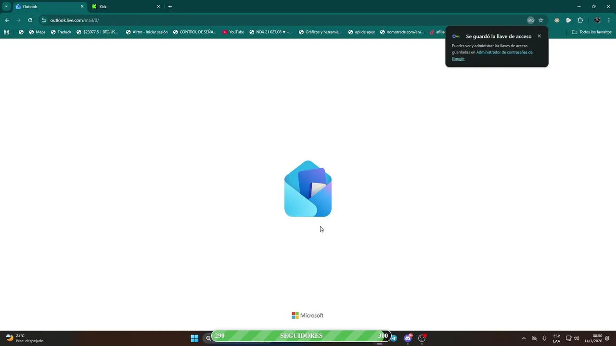Open Airtm - Iniciar sesión bookmark
The width and height of the screenshot is (616, 346).
pyautogui.click(x=147, y=32)
